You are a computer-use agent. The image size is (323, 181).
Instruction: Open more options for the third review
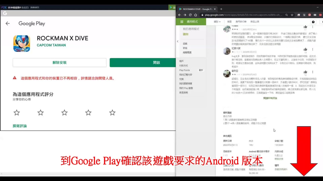click(313, 72)
